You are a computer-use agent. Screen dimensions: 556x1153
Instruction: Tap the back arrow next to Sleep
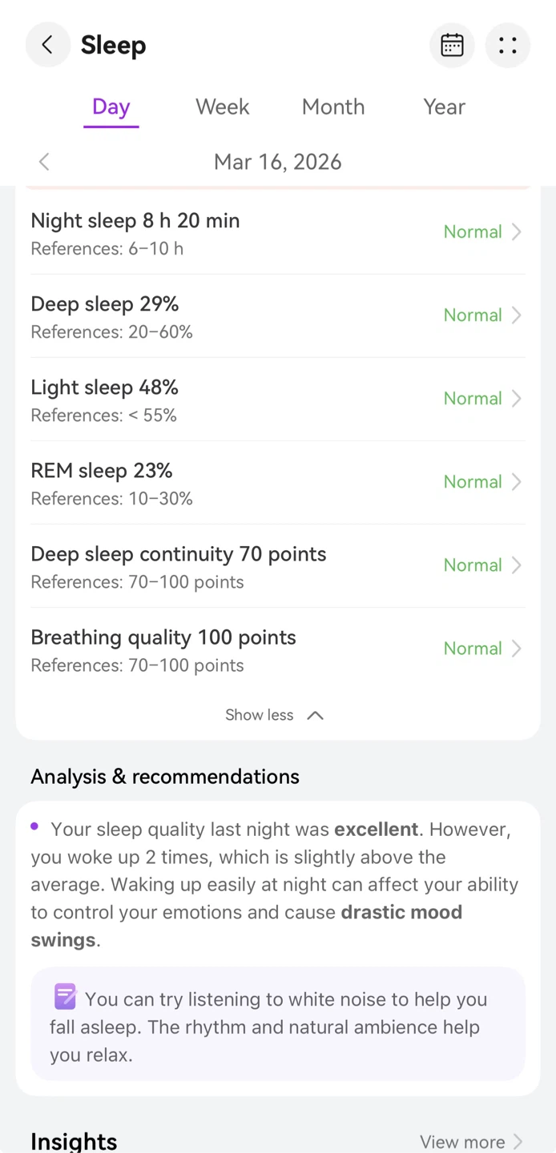[x=47, y=45]
